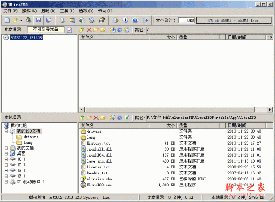Click the gear icon in the image toolbar

[120, 30]
